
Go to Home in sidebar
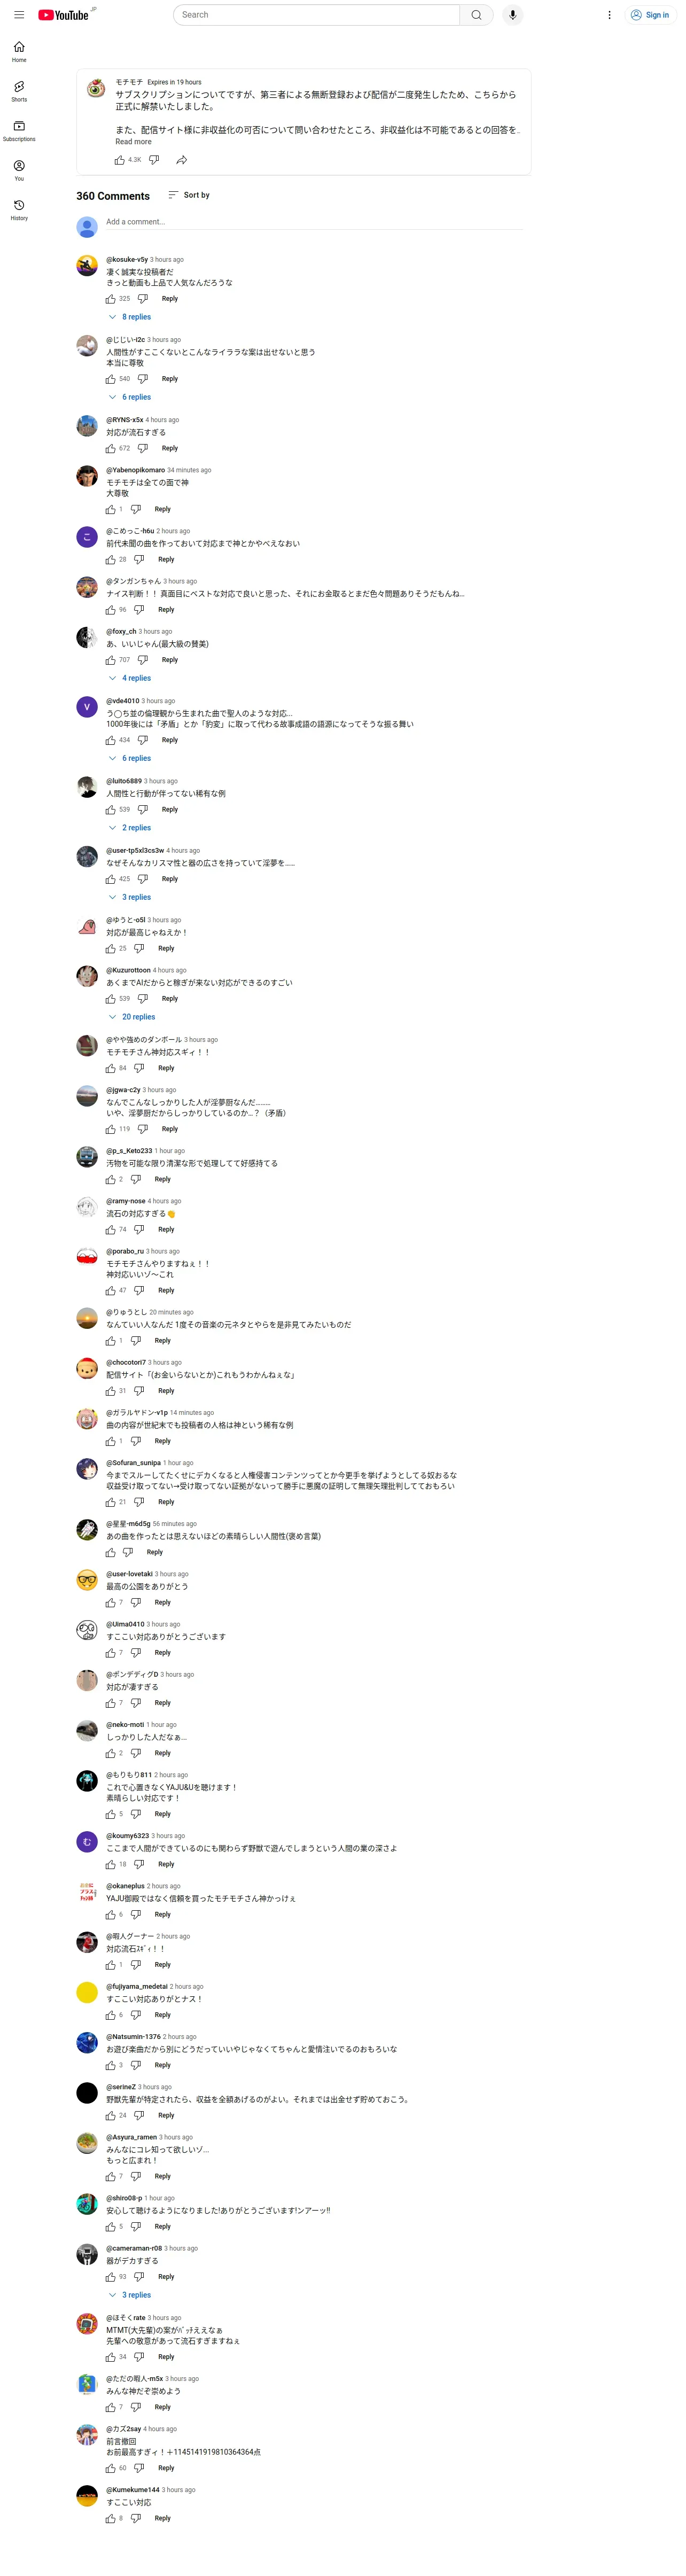point(19,52)
